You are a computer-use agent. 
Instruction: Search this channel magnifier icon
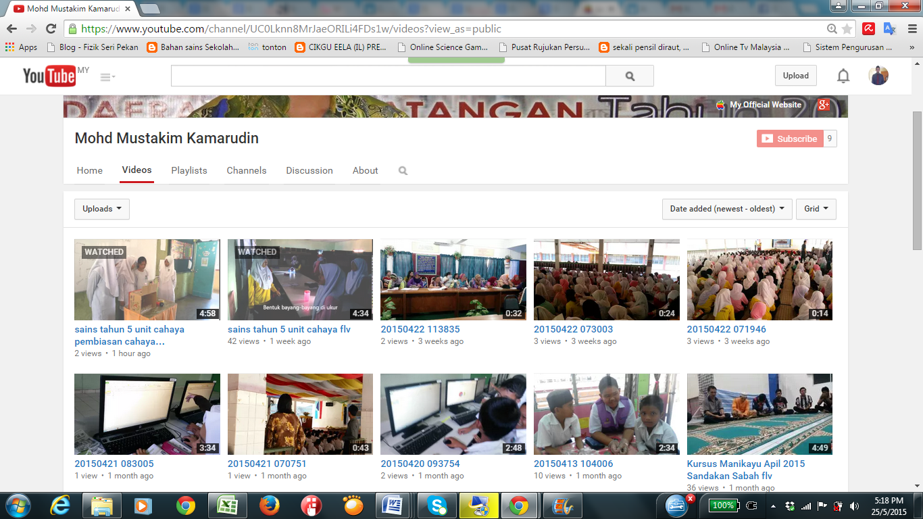point(403,171)
